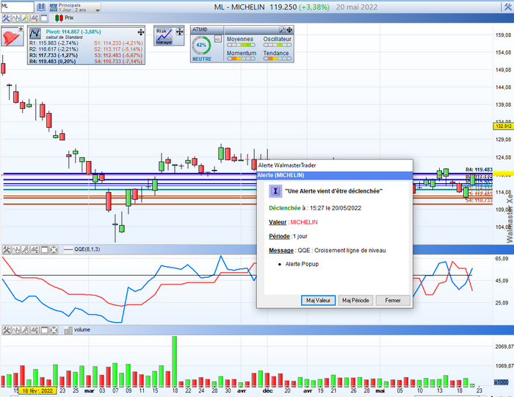Maximize price chart panel via window icon

(44, 18)
